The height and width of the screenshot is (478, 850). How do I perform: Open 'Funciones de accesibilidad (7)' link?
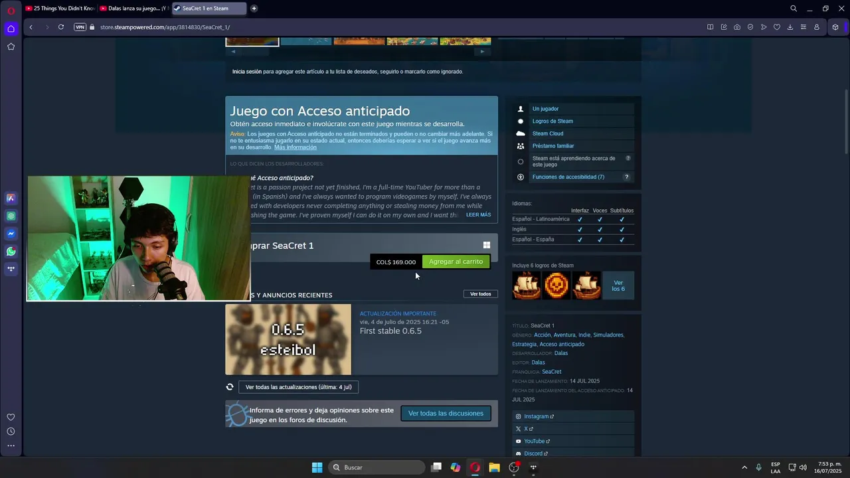click(x=568, y=177)
